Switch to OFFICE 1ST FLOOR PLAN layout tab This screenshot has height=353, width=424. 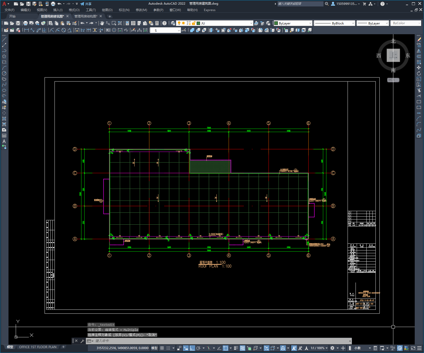(x=38, y=347)
